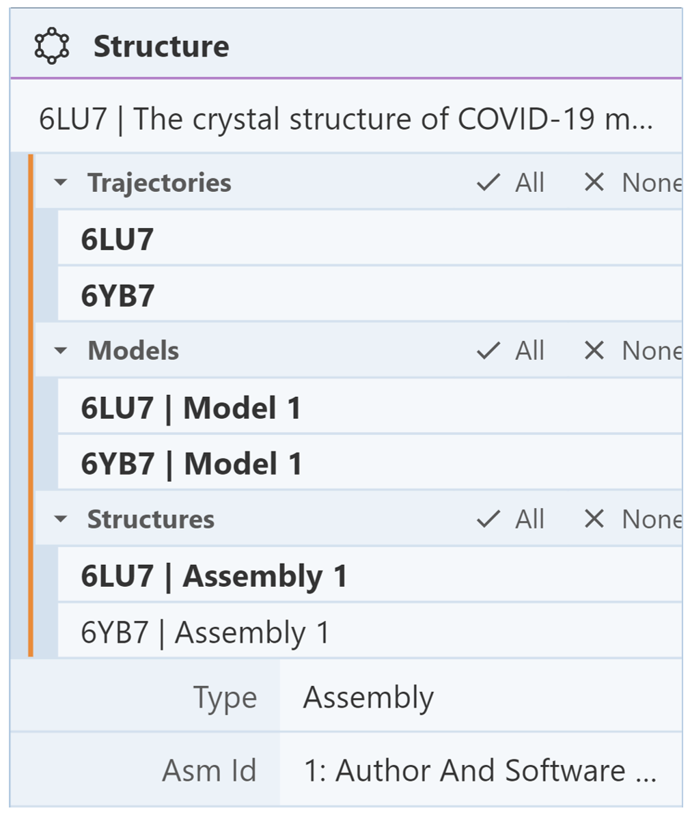Click the checkmark icon beside Trajectories All

(x=488, y=183)
